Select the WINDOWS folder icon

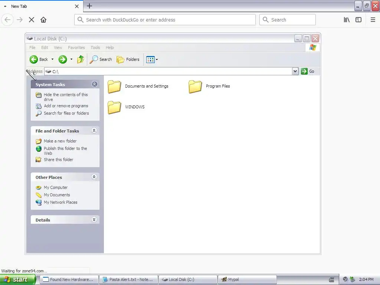[x=114, y=107]
